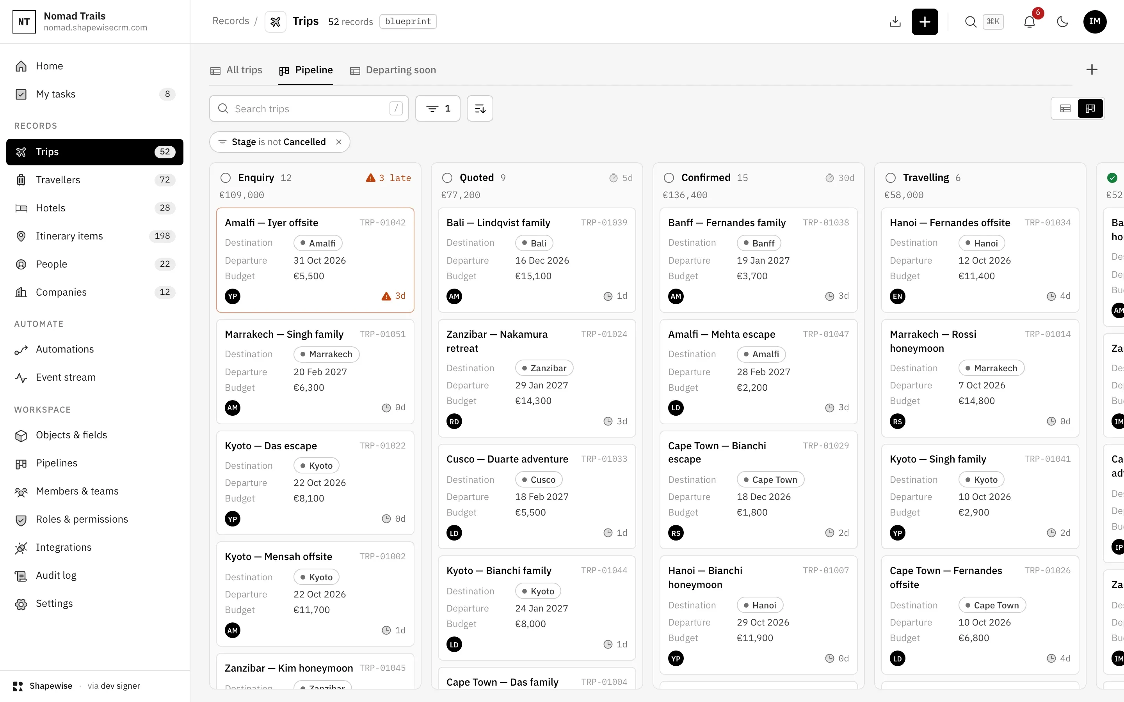Click 3d overdue warning on Amalfi Iyer card
The width and height of the screenshot is (1124, 702).
point(393,296)
